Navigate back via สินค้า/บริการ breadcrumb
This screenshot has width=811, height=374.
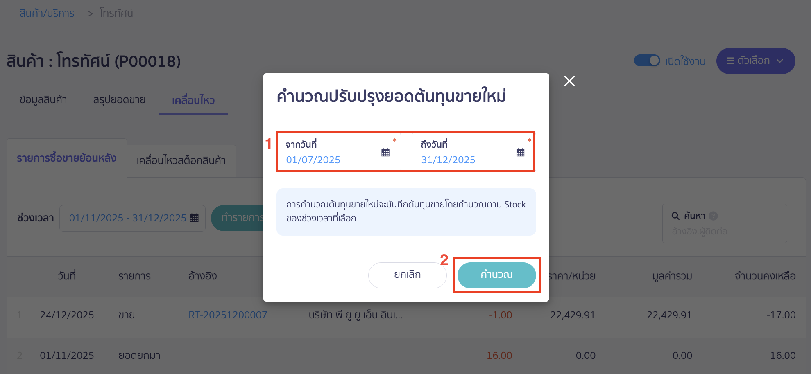tap(46, 13)
